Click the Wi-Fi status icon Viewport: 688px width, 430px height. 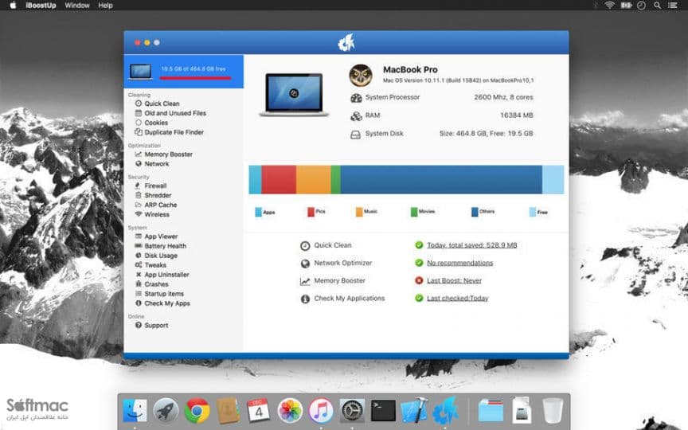click(609, 6)
